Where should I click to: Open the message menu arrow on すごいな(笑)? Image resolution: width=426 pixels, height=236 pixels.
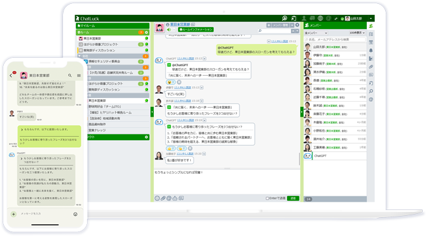(x=201, y=88)
